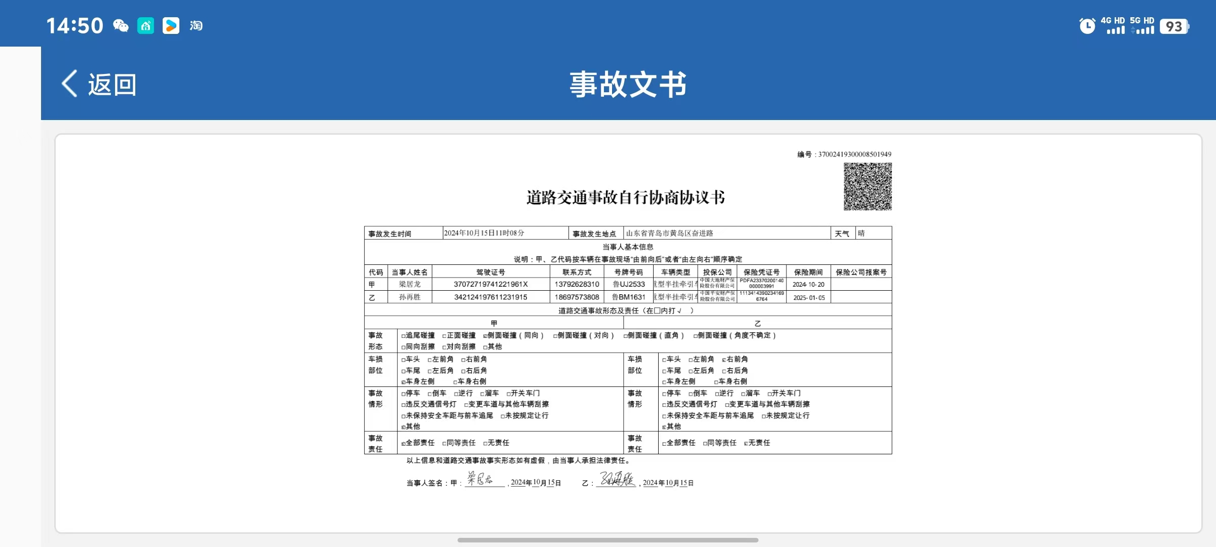Viewport: 1216px width, 547px height.
Task: Toggle 无责任 checkbox for party 乙
Action: tap(746, 443)
